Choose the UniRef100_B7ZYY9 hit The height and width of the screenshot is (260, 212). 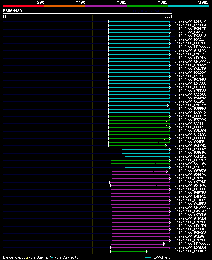190,120
